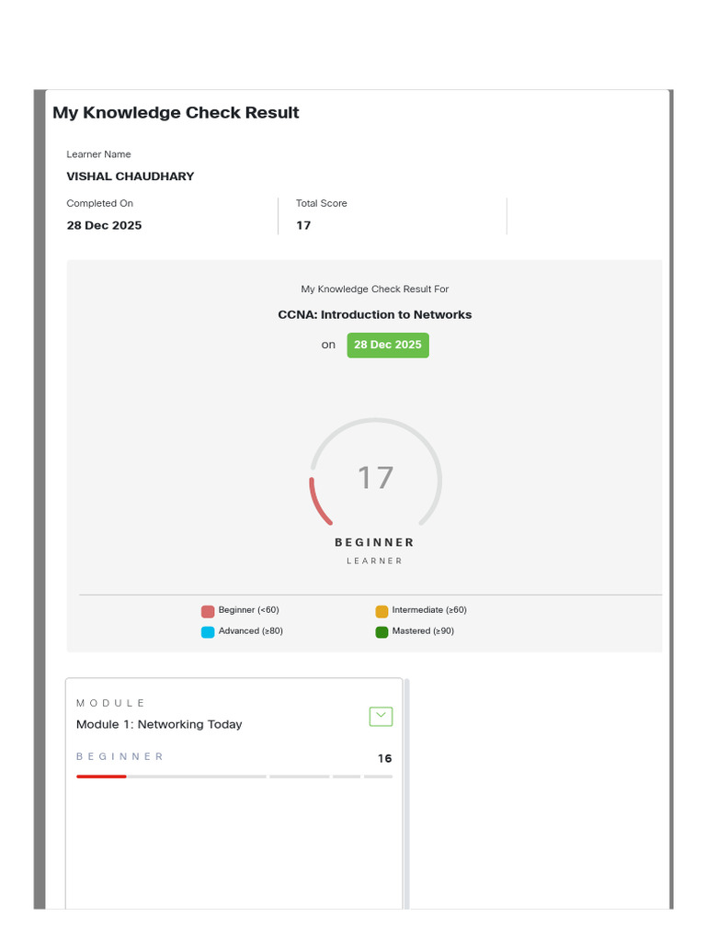Click the BEGINNER label below the score gauge

pyautogui.click(x=375, y=542)
